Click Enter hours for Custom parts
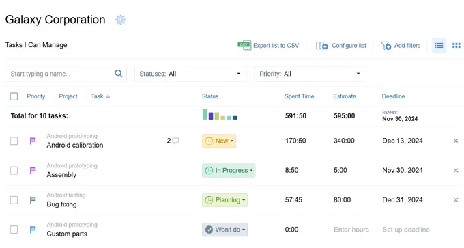Image resolution: width=464 pixels, height=248 pixels. (351, 230)
